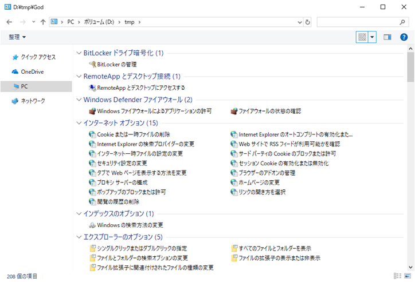Viewport: 415px width, 282px height.
Task: Click the change view button
Action: click(362, 37)
